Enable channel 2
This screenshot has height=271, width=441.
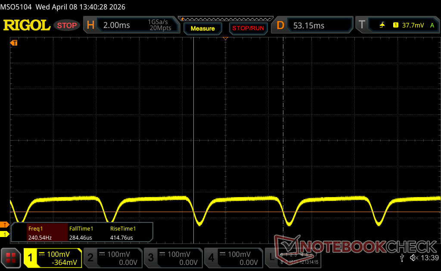click(112, 258)
